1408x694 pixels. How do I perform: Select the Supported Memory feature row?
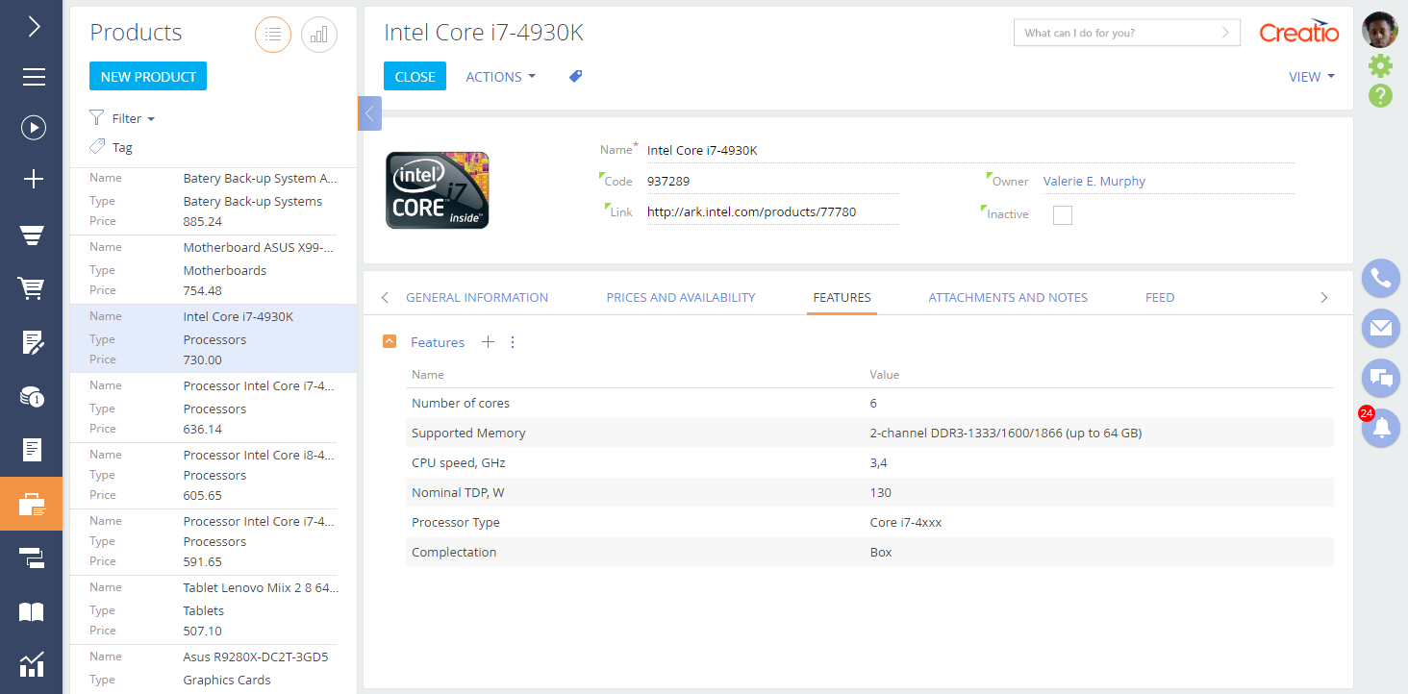tap(869, 433)
